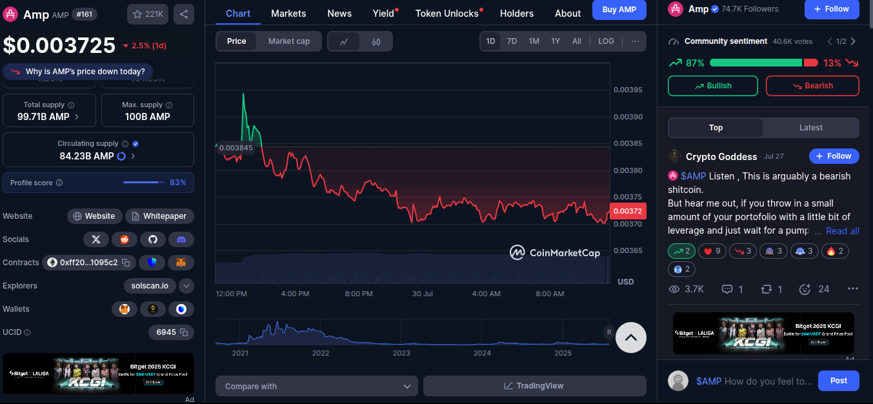This screenshot has width=873, height=404.
Task: Open the Trust Wallet shield in Wallets row
Action: point(181,309)
